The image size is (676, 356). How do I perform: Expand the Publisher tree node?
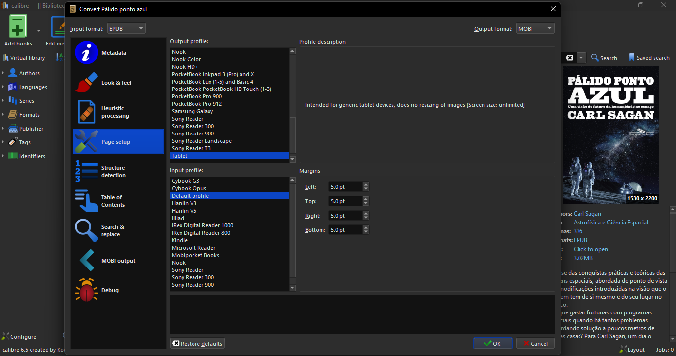point(3,129)
